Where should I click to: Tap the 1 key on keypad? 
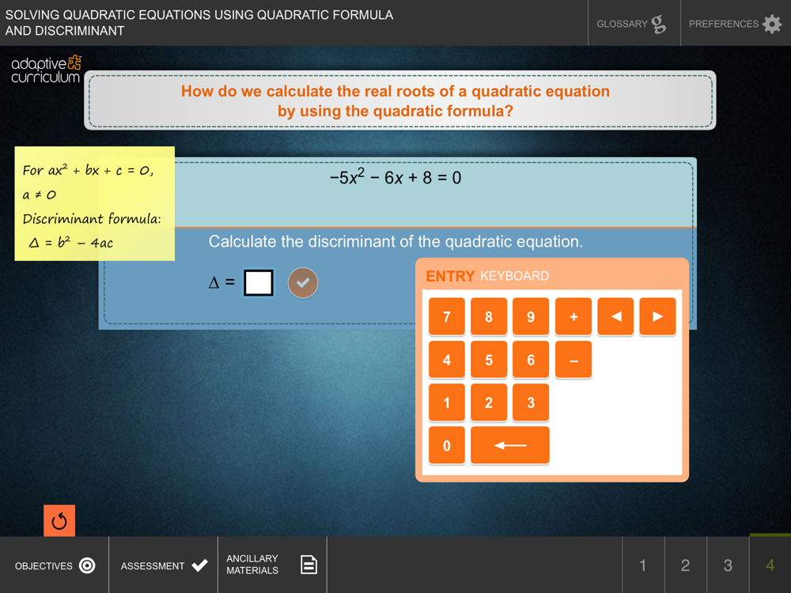coord(446,403)
